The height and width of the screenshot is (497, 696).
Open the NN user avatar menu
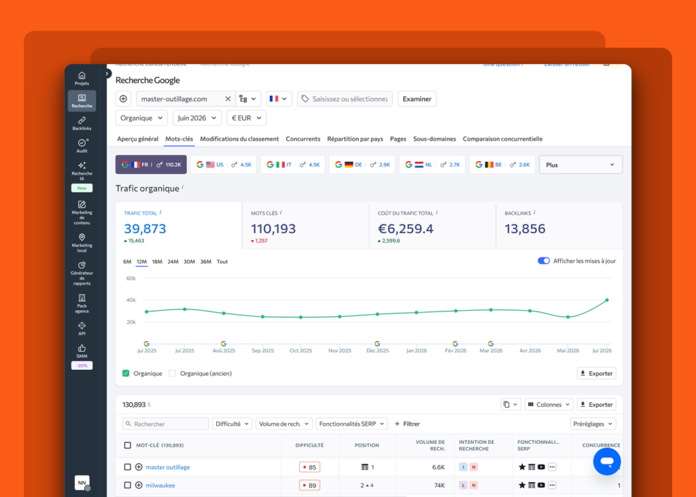tap(82, 482)
